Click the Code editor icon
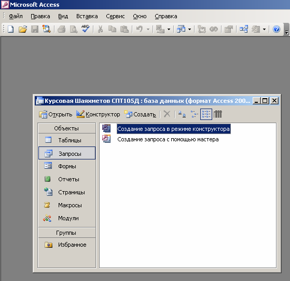The width and height of the screenshot is (290, 281). [201, 29]
